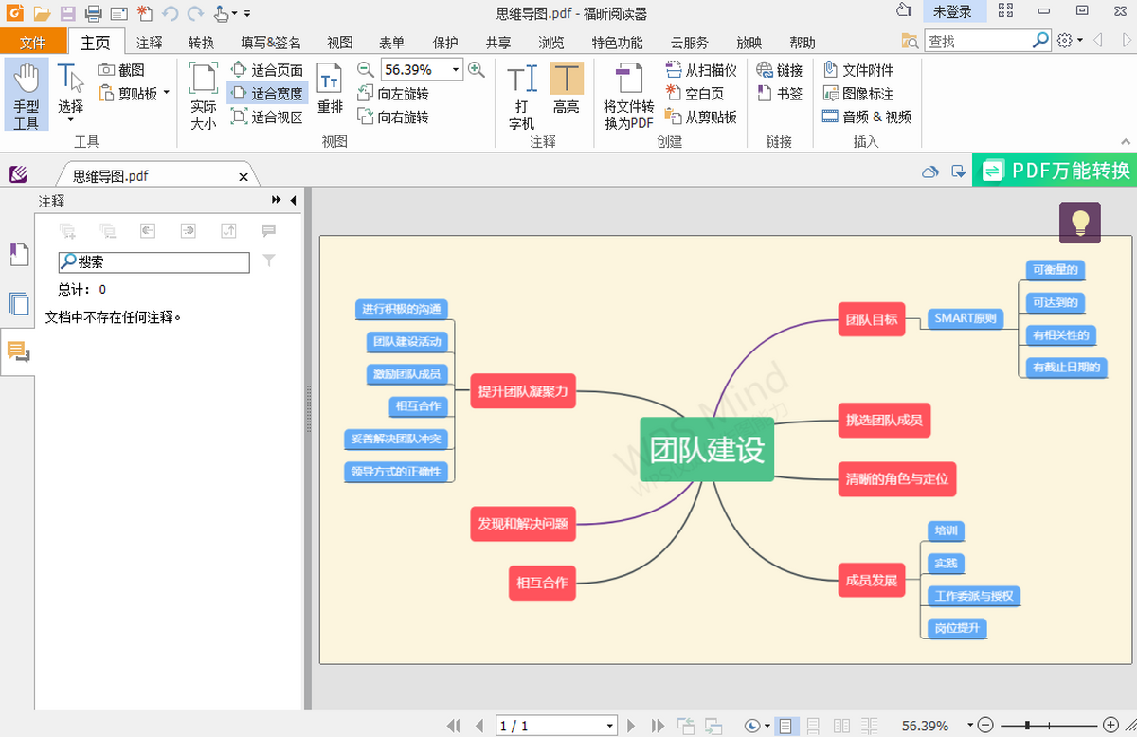Open the Comment (注释) ribbon tab
Viewport: 1137px width, 737px height.
coord(149,43)
